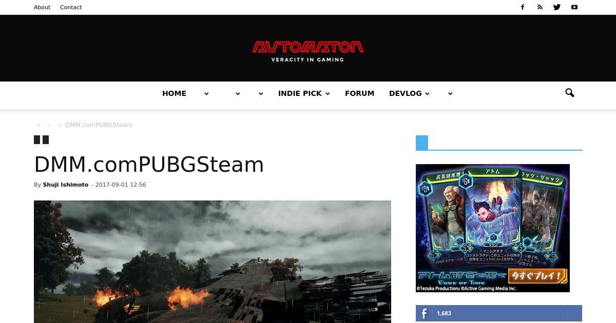Click the VERACITY IN GAMING tagline
Screen dimensions: 616x323
307,59
